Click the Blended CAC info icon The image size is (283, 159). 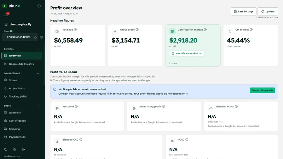point(81,139)
